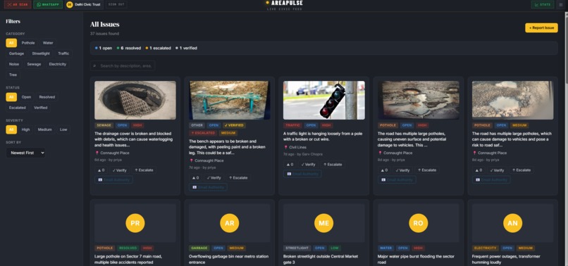Screen dimensions: 568x266
Task: Email Authority about the traffic light
Action: [x=302, y=174]
